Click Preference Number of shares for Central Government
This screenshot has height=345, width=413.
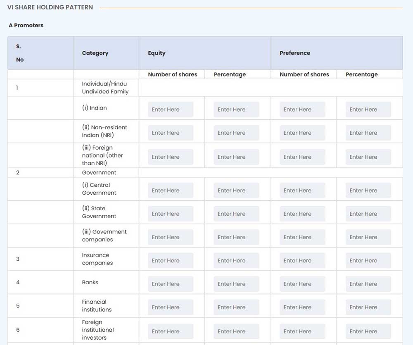(x=302, y=190)
